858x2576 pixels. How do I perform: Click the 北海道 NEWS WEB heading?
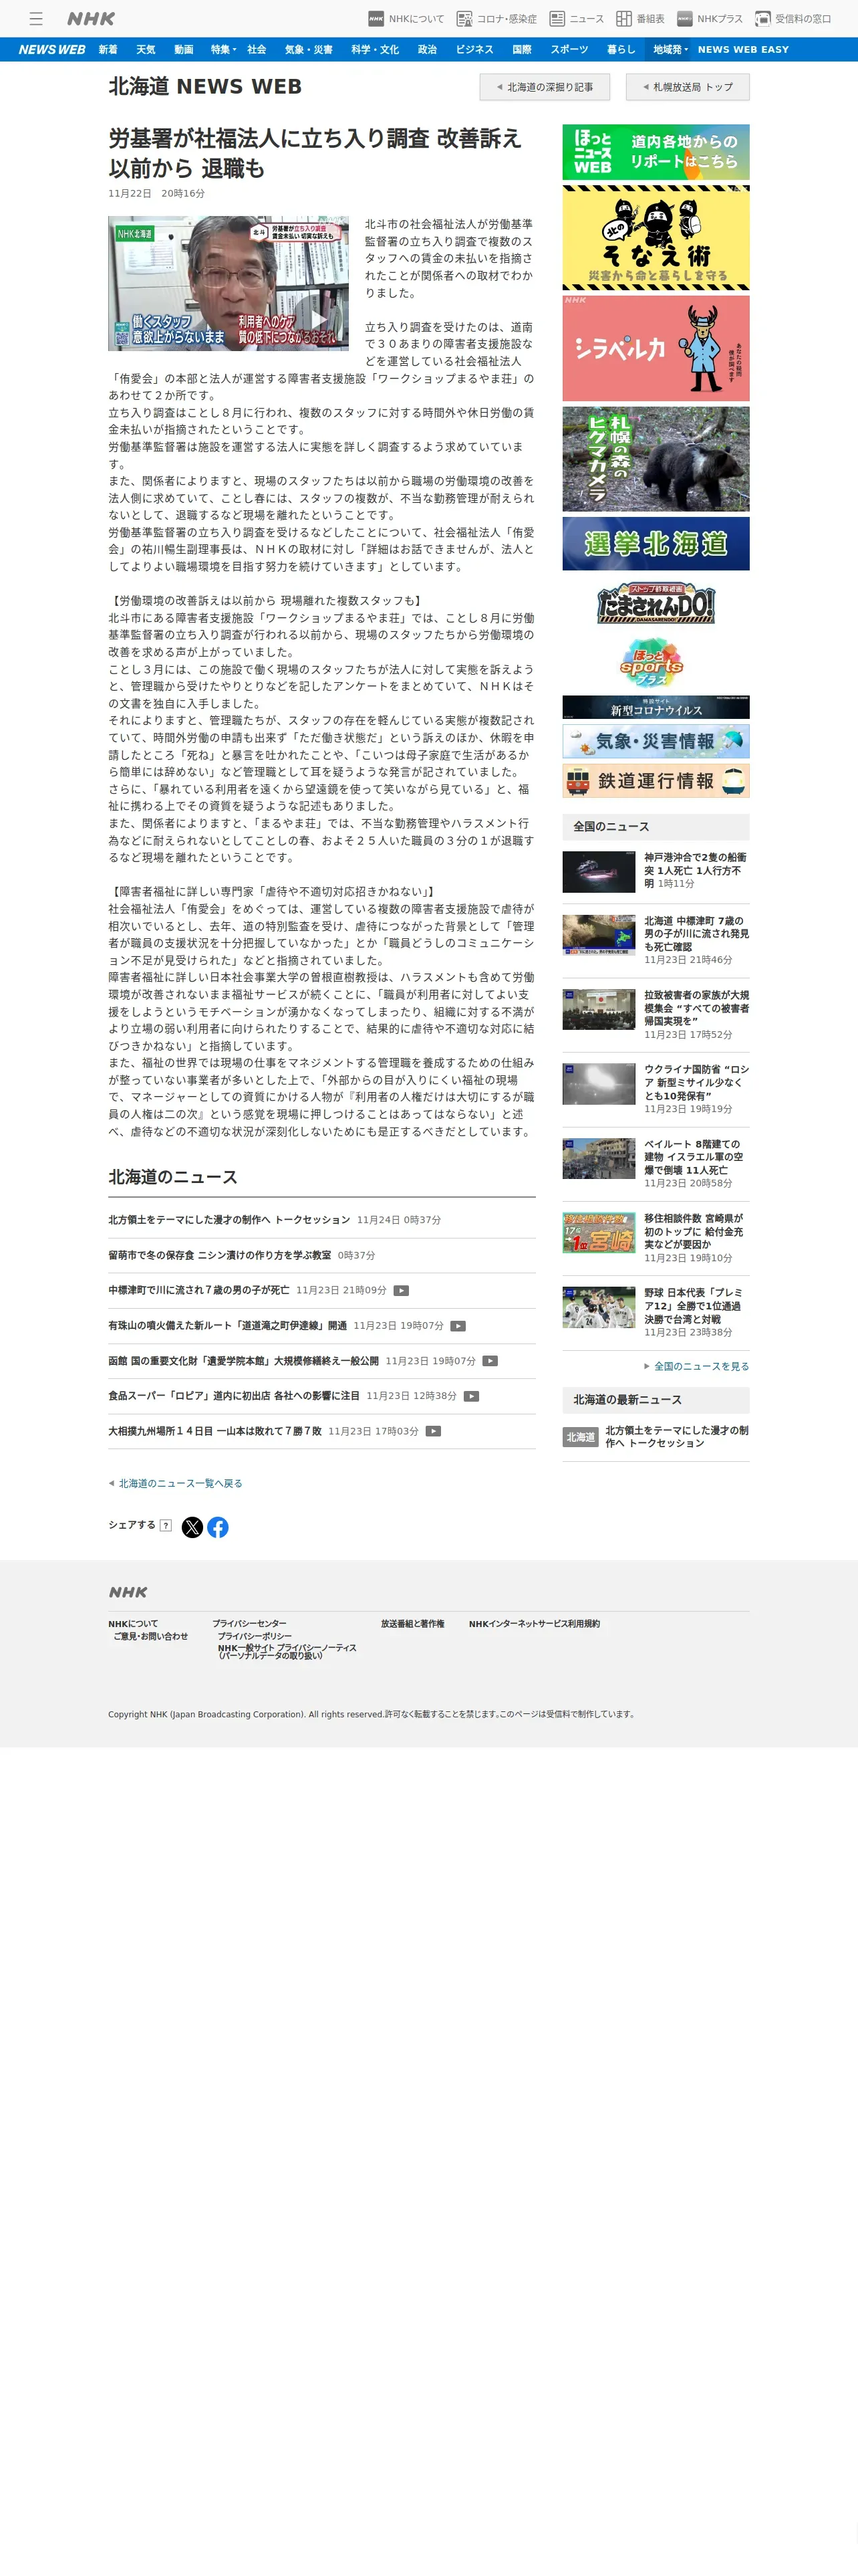[x=204, y=87]
